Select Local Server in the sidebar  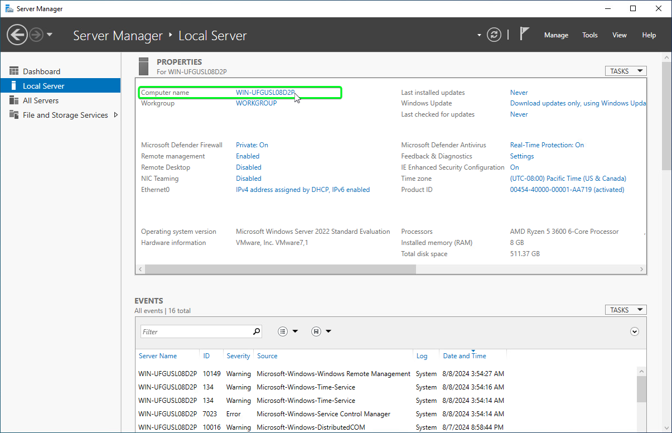point(60,86)
